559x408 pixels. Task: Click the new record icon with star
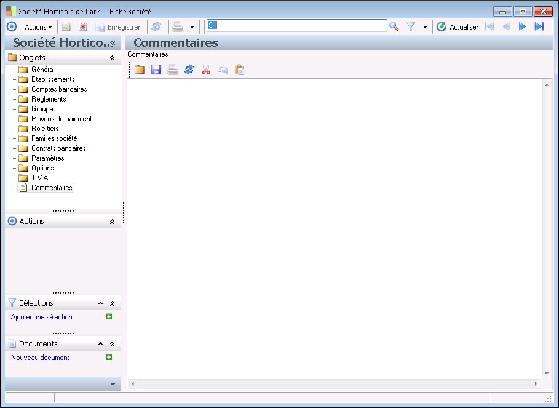click(x=66, y=26)
